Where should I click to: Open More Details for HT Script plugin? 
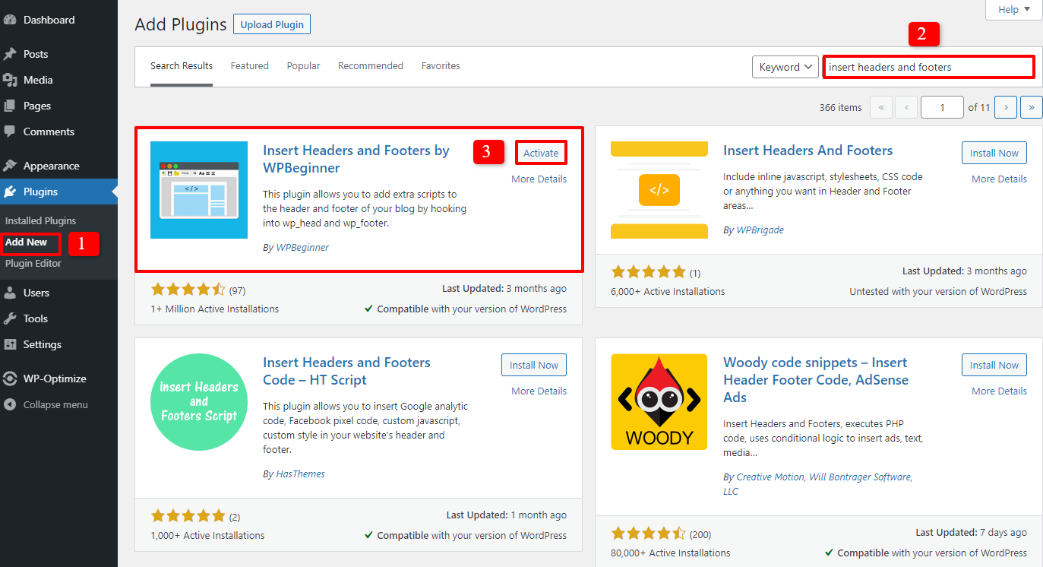[x=539, y=391]
